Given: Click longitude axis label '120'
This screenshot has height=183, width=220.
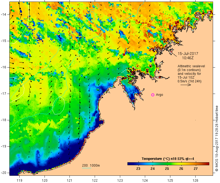Looking at the screenshot, I should [x=45, y=180].
